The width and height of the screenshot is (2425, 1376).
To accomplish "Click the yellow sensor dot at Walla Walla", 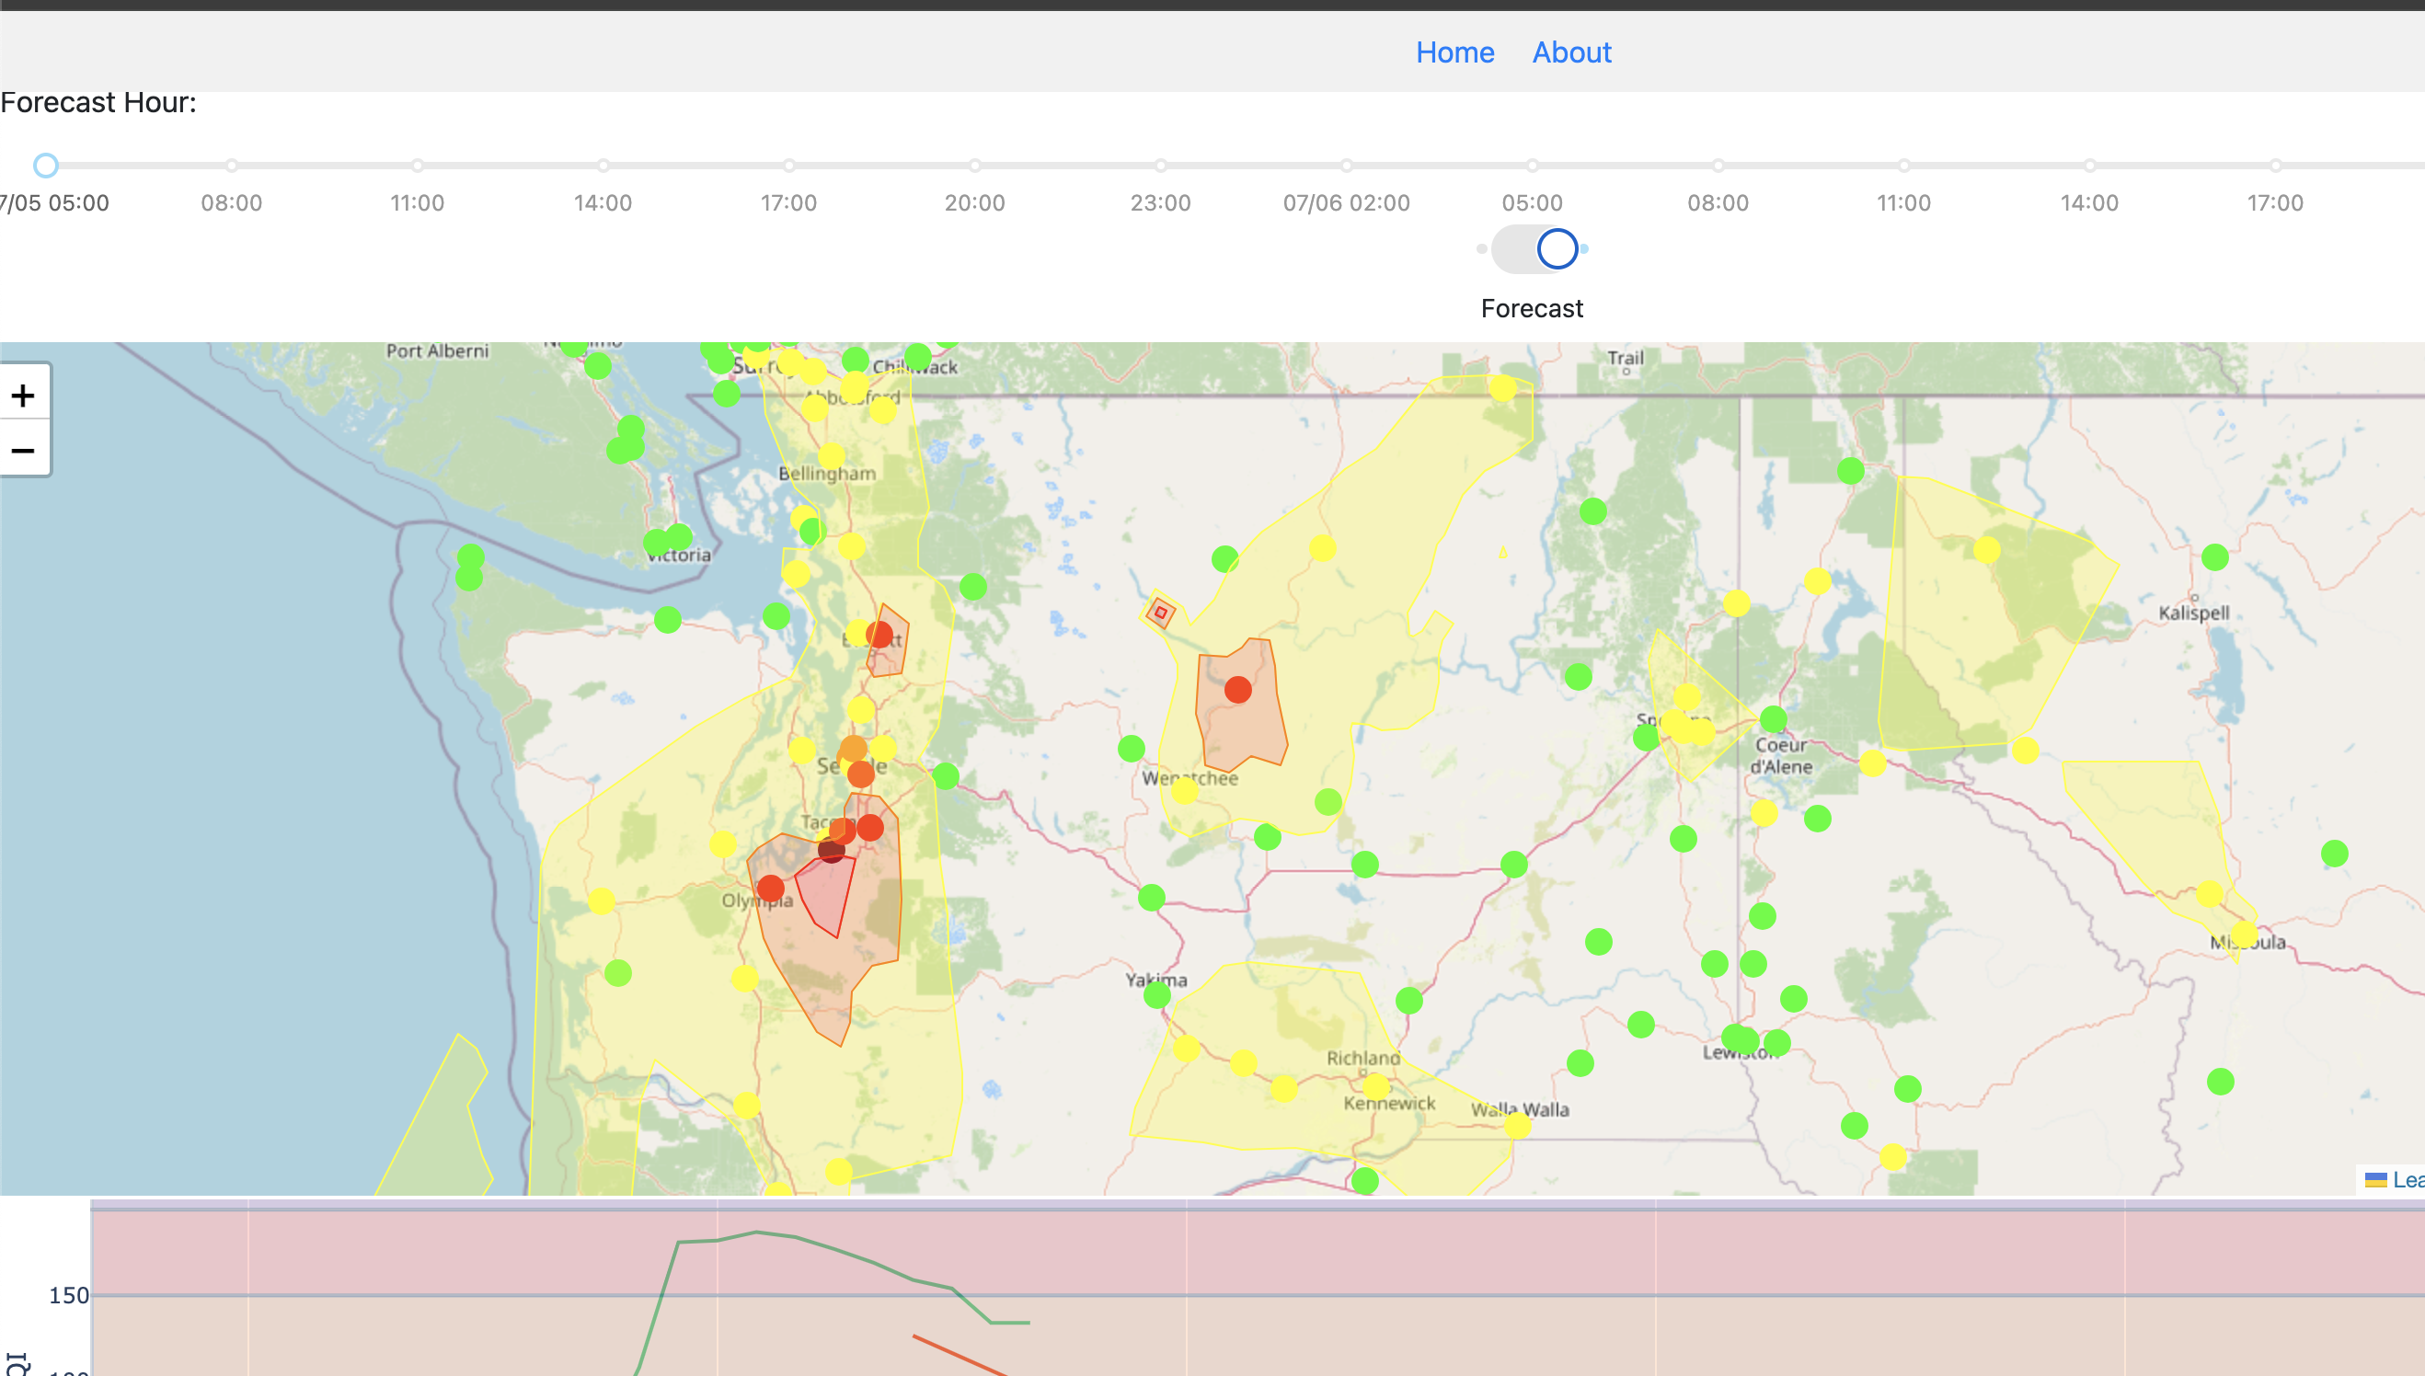I will (x=1517, y=1126).
